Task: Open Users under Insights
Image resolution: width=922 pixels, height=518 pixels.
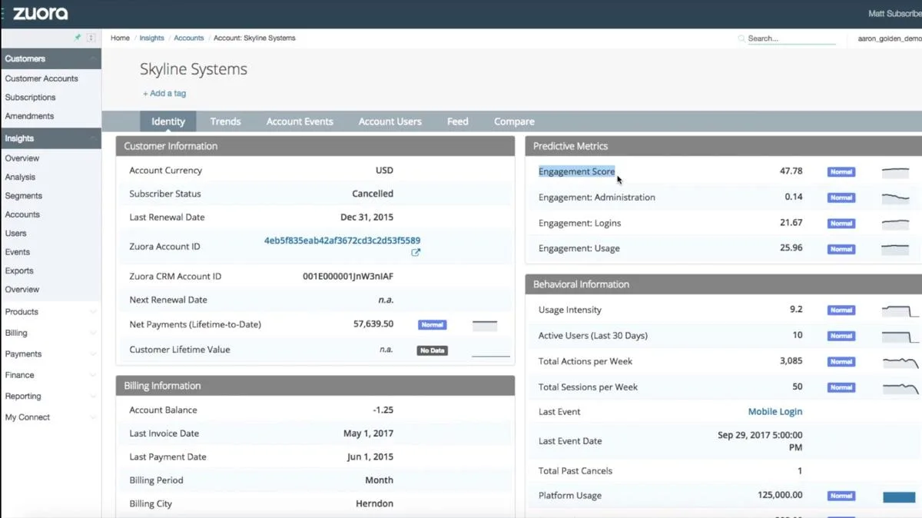Action: point(15,233)
